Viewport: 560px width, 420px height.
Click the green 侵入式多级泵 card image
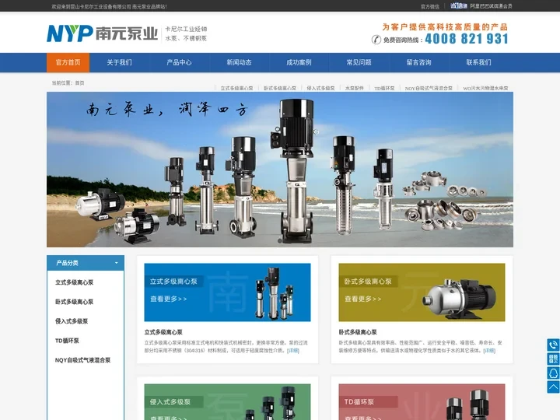[227, 402]
